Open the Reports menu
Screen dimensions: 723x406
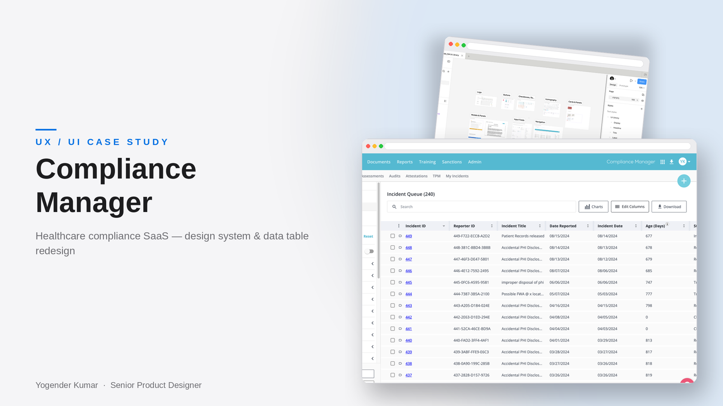tap(405, 162)
